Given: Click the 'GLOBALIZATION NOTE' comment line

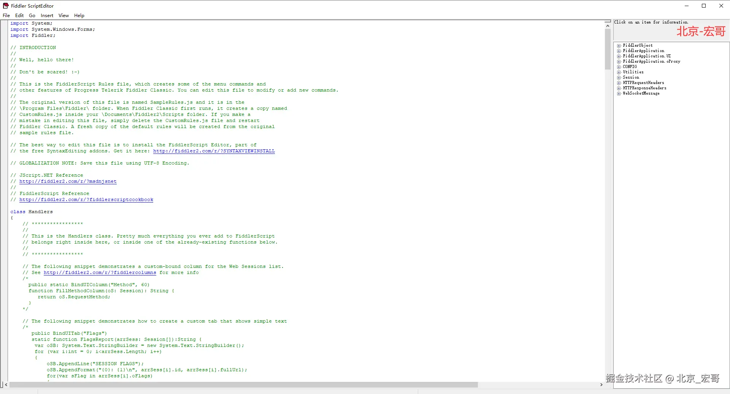Looking at the screenshot, I should click(x=100, y=163).
